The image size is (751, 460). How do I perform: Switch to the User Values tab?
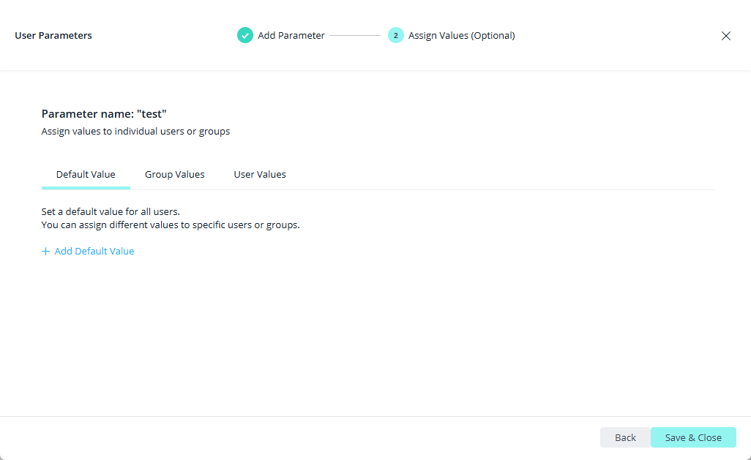(260, 174)
